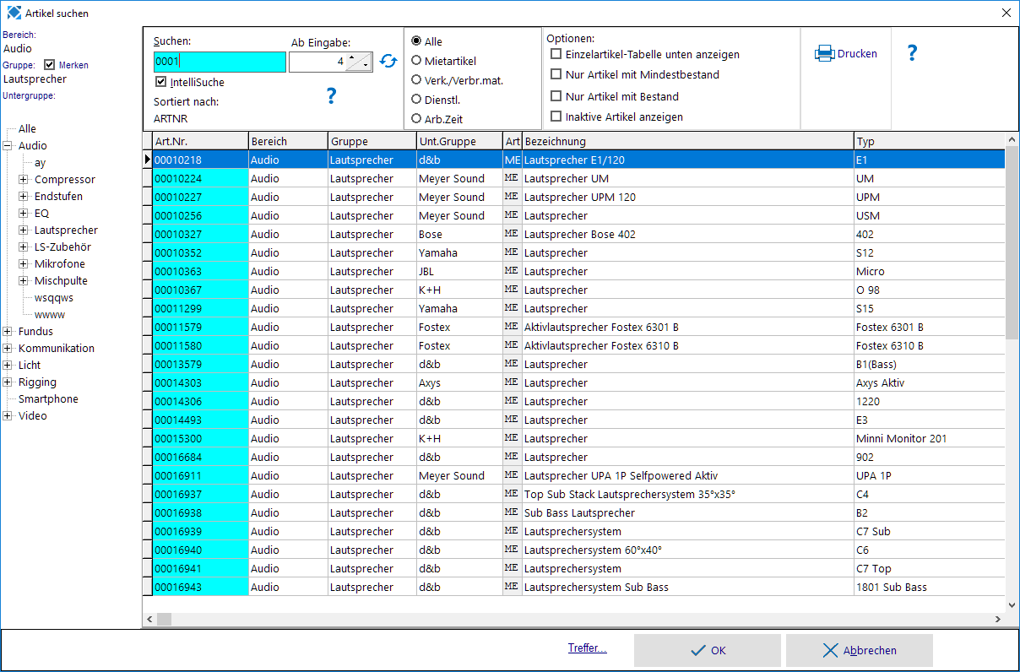This screenshot has width=1020, height=672.
Task: Expand the Rigging tree node
Action: pyautogui.click(x=8, y=382)
